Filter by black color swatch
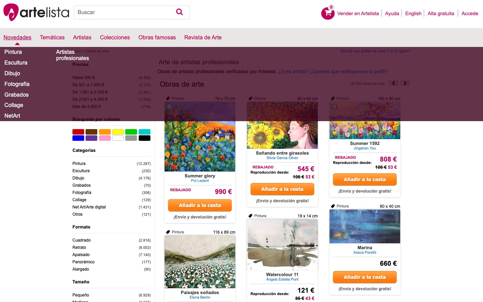The height and width of the screenshot is (302, 483). coord(145,138)
